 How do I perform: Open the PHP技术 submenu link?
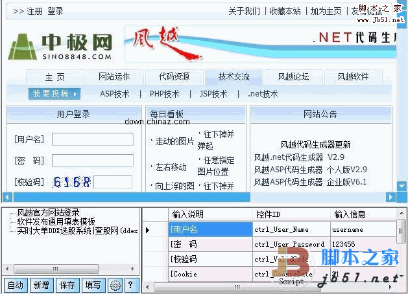tap(165, 94)
